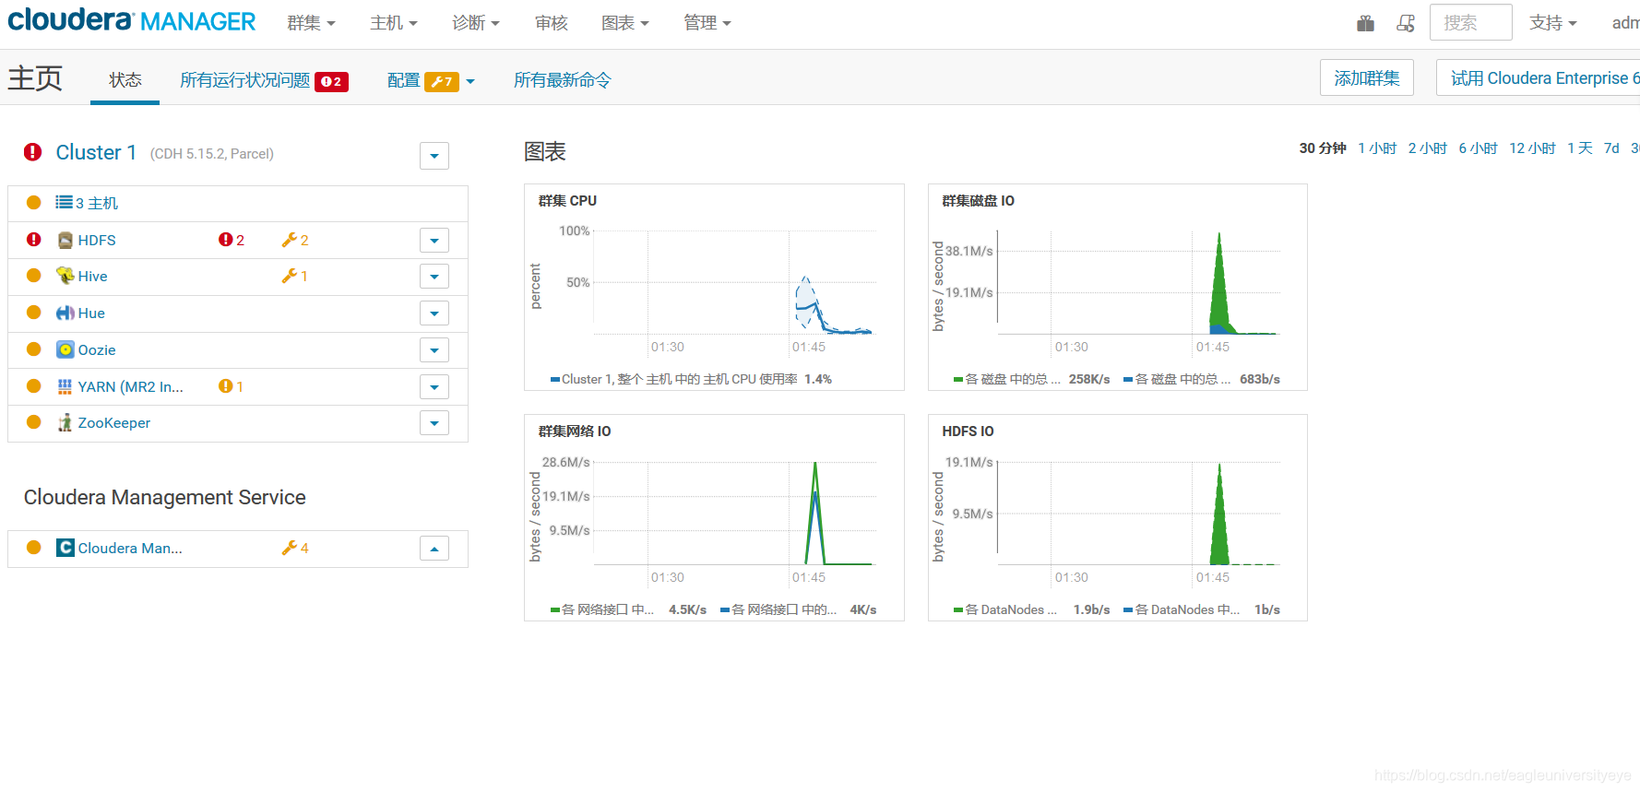Open the 诊断 menu
The width and height of the screenshot is (1640, 792).
(x=476, y=23)
